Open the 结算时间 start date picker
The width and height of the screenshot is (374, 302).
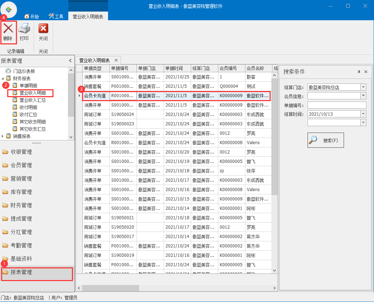[363, 114]
